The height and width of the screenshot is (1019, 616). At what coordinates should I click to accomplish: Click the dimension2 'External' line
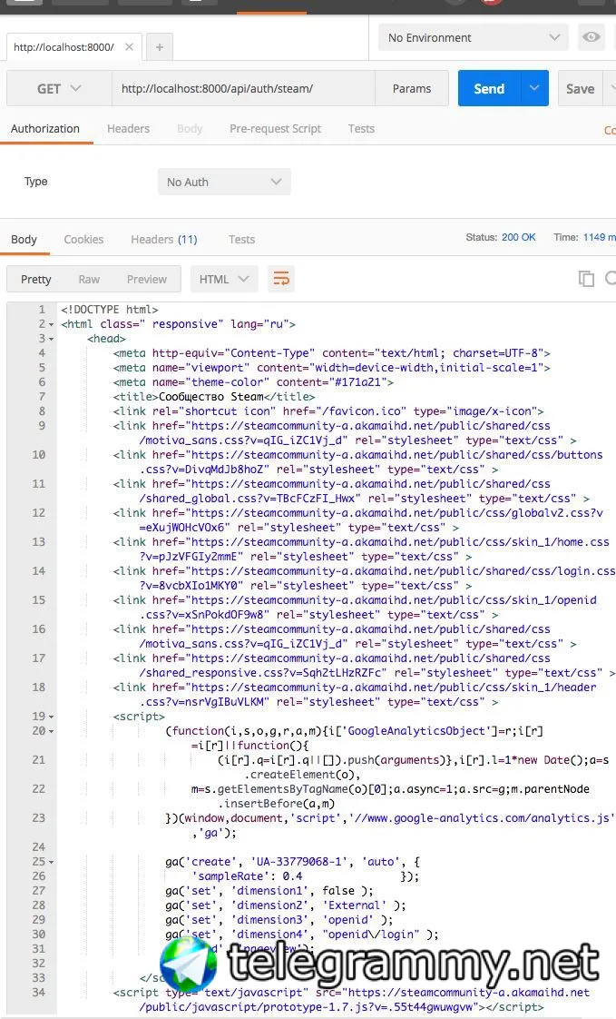click(286, 905)
